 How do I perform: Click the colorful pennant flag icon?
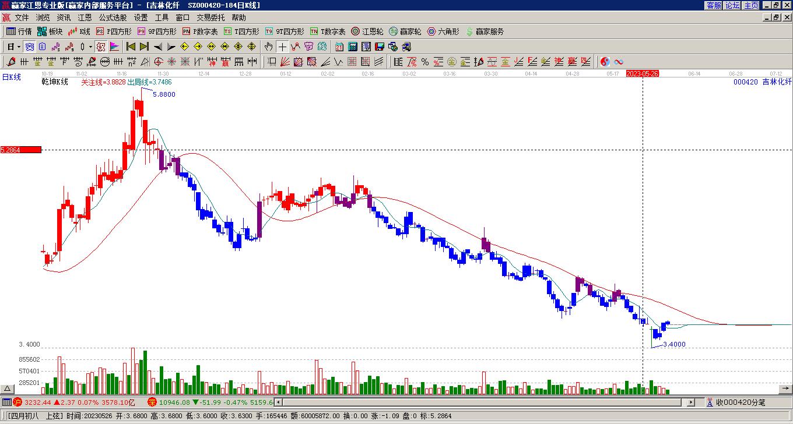pyautogui.click(x=114, y=47)
